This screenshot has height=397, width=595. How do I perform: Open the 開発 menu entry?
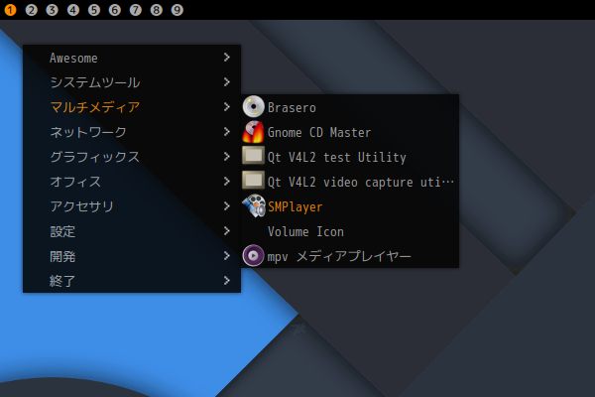132,256
